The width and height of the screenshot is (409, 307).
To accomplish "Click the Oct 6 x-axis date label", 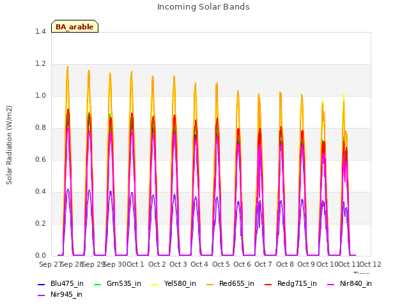I will [x=242, y=264].
